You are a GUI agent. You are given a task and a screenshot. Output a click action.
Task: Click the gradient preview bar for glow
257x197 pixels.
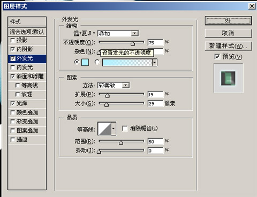127,63
